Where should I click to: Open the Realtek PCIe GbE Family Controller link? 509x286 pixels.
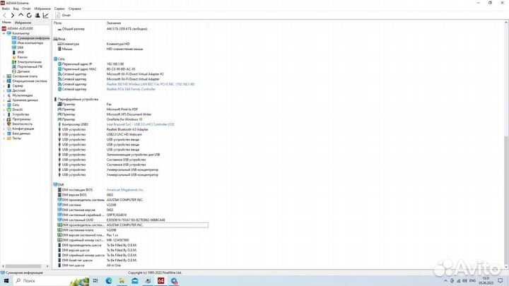click(x=131, y=89)
